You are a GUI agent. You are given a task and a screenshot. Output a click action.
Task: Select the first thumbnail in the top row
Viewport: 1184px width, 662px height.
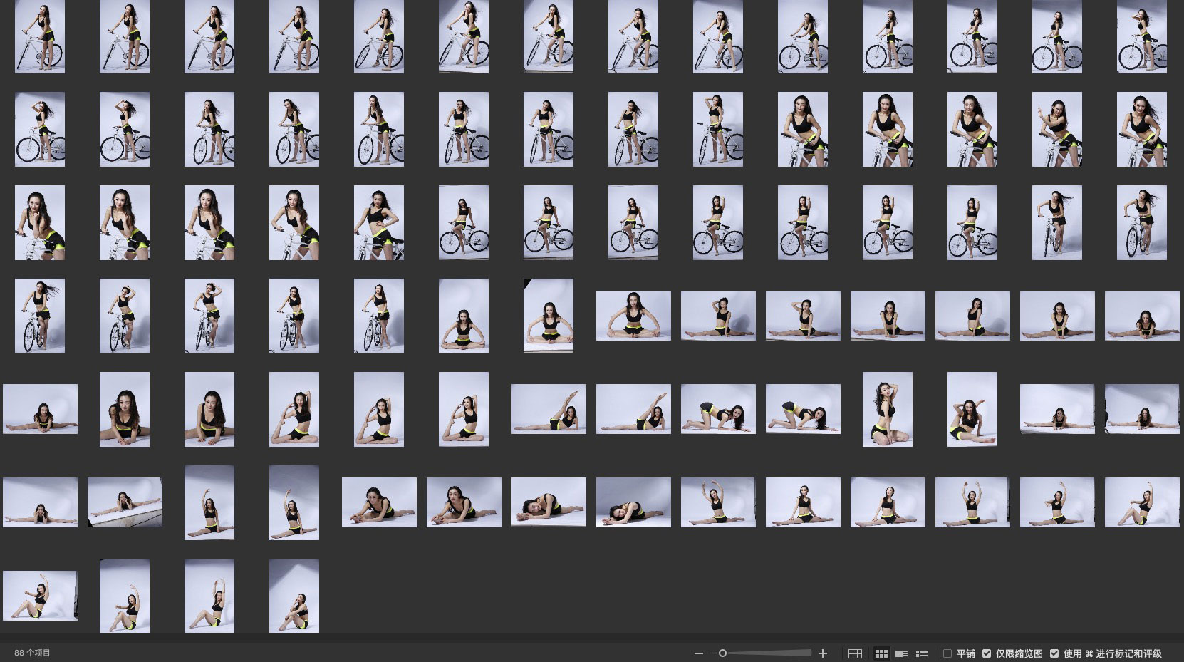click(x=40, y=36)
